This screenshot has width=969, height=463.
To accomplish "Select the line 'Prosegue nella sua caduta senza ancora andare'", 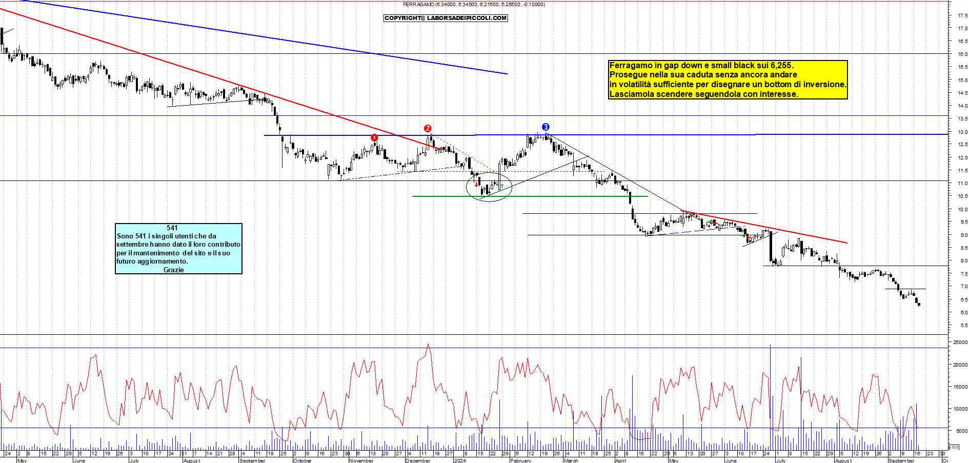I will (x=703, y=75).
